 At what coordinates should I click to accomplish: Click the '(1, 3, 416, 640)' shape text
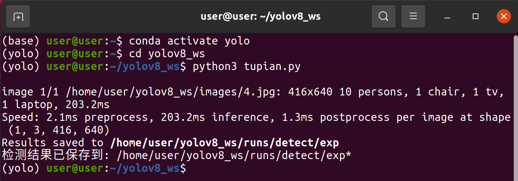tap(59, 130)
